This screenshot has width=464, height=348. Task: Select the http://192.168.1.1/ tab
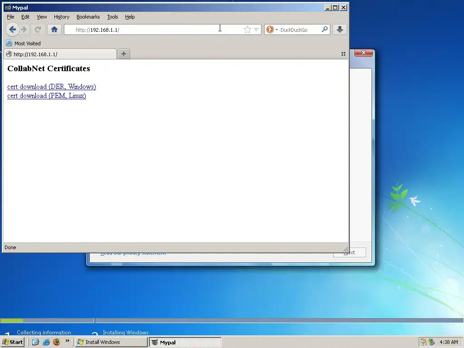pos(60,54)
